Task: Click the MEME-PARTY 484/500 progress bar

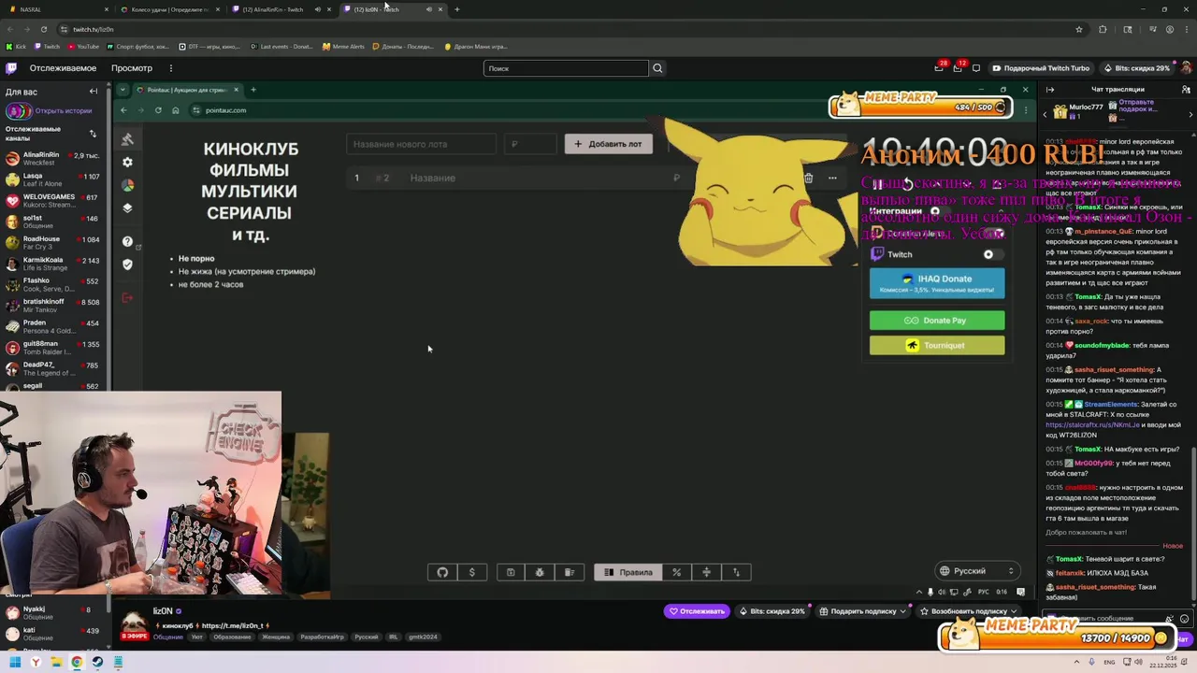Action: pos(921,104)
